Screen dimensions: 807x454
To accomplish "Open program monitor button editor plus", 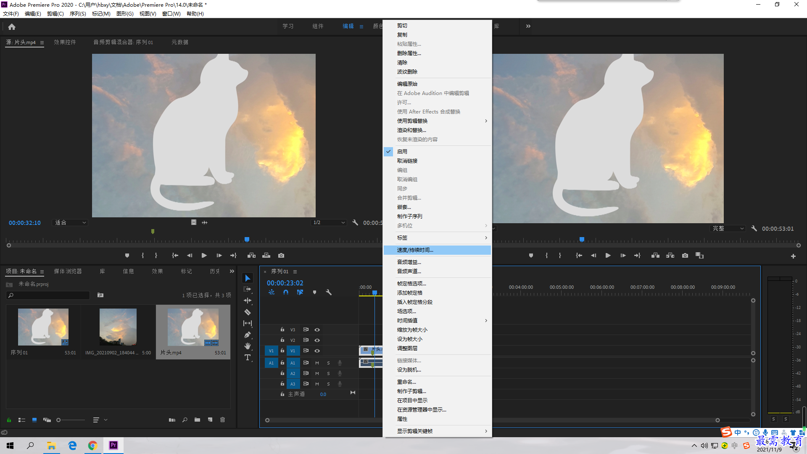I will (793, 256).
